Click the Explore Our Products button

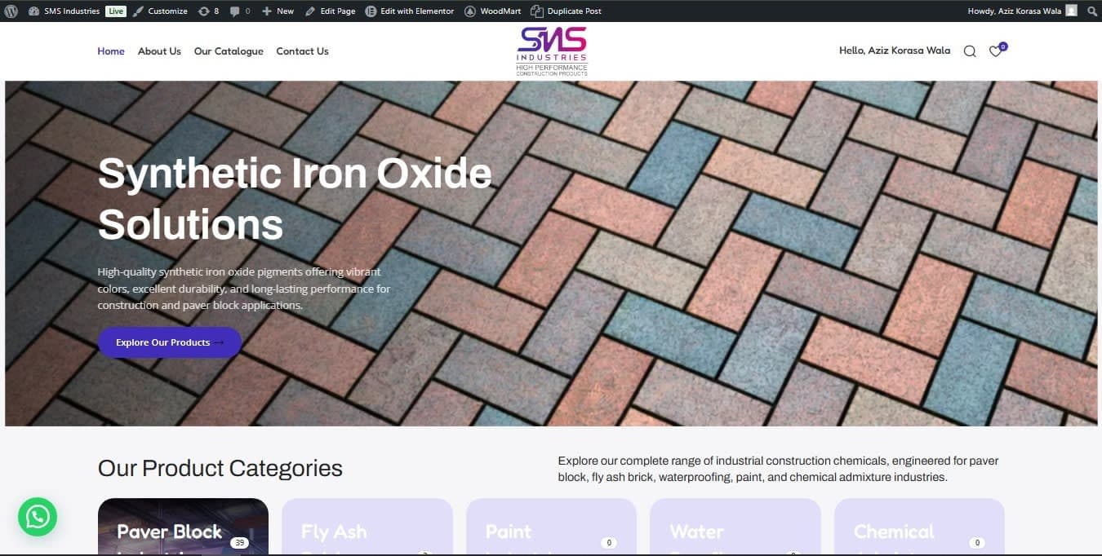coord(170,342)
